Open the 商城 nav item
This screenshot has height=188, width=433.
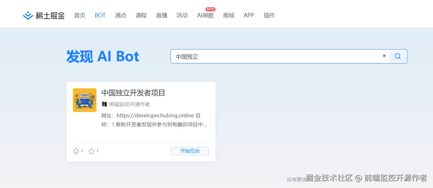click(x=229, y=15)
